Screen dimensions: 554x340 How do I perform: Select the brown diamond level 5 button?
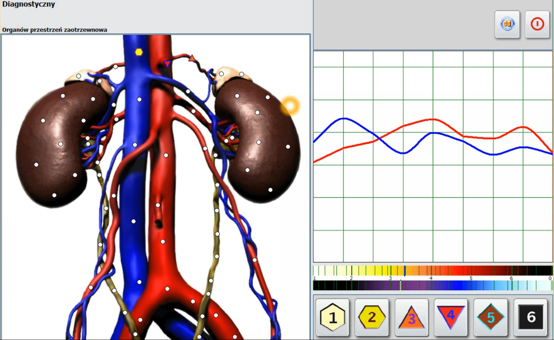click(x=490, y=317)
